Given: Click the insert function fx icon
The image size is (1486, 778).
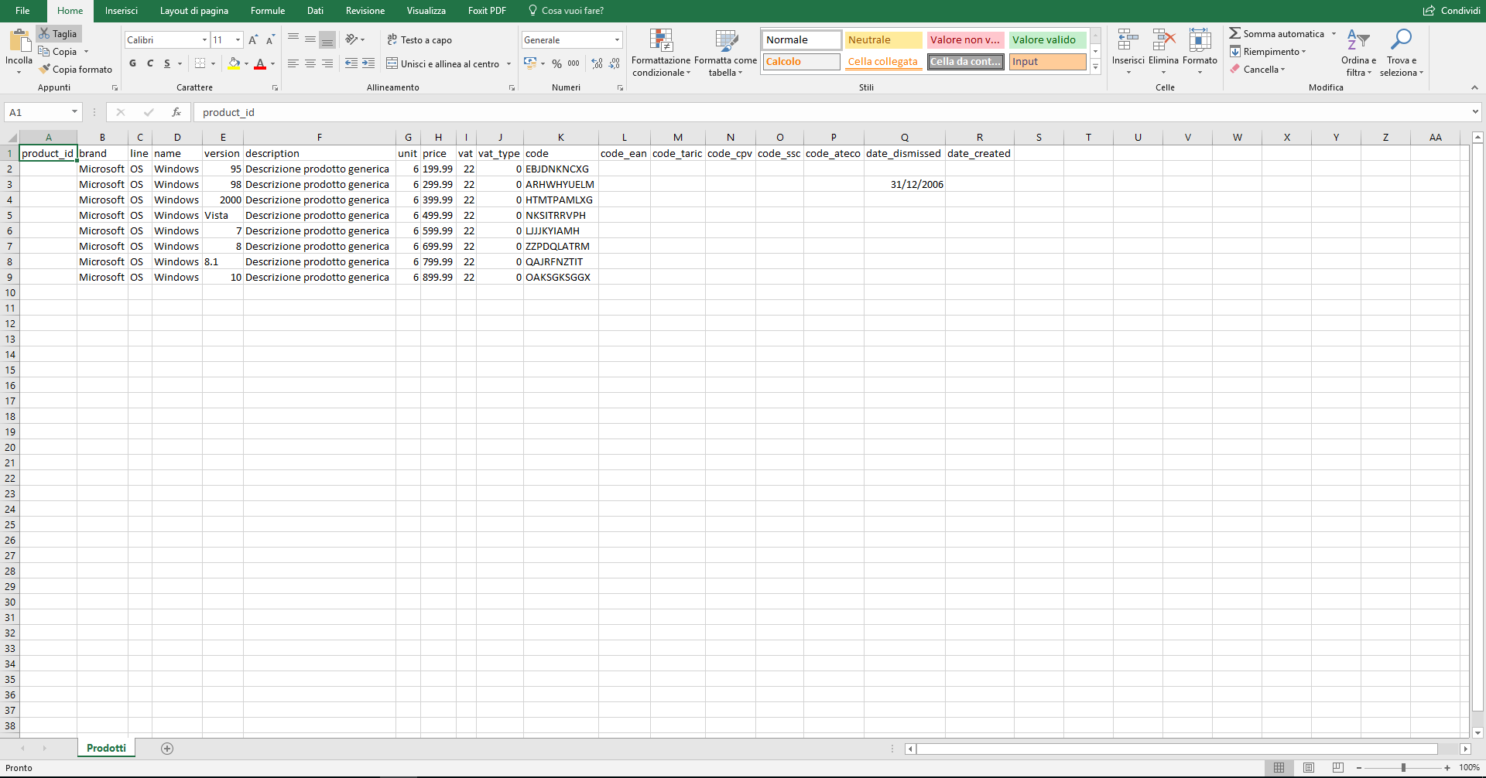Looking at the screenshot, I should pos(176,112).
